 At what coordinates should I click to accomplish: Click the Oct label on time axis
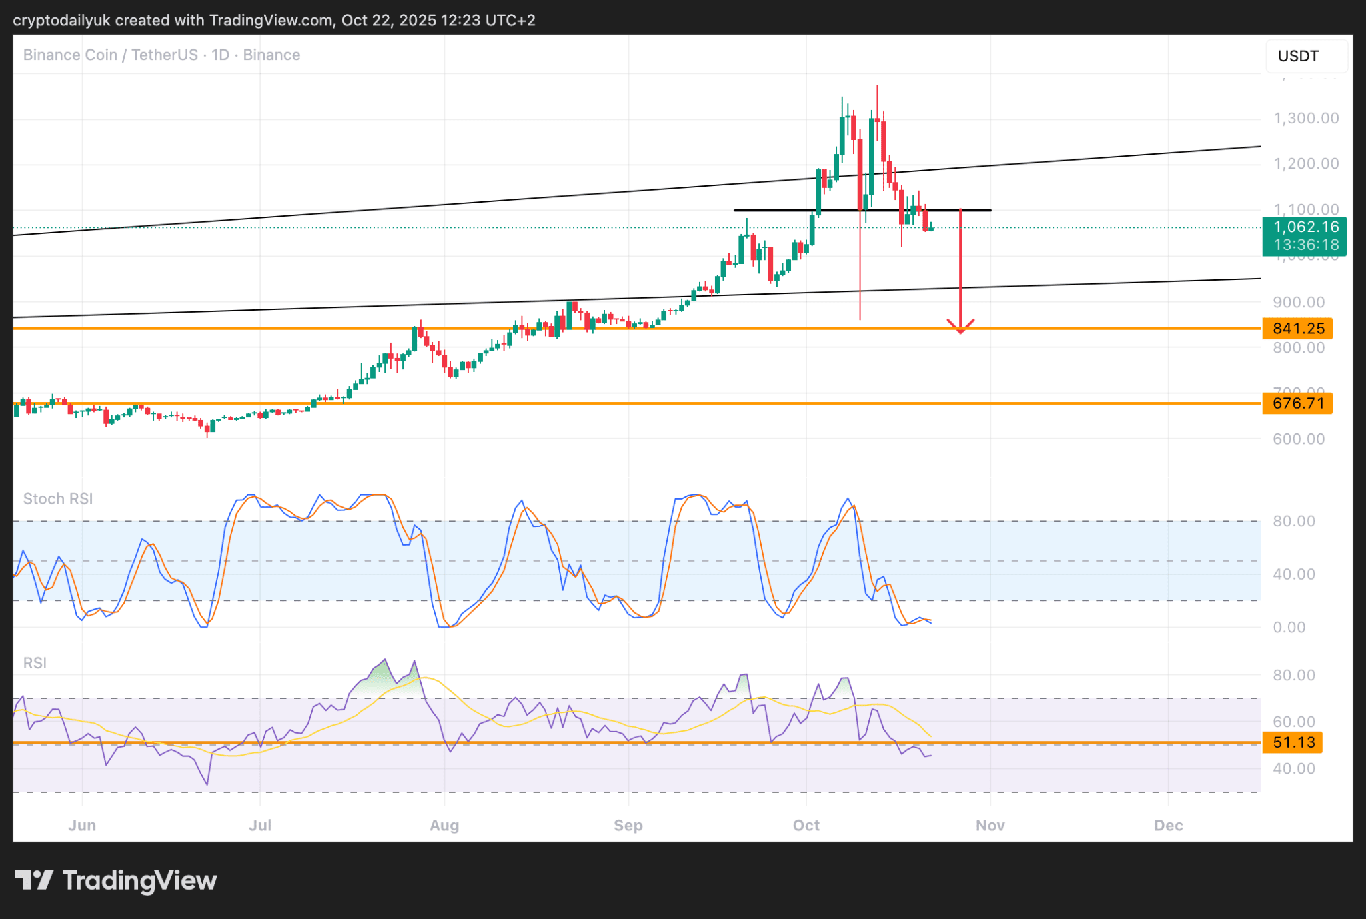tap(806, 826)
